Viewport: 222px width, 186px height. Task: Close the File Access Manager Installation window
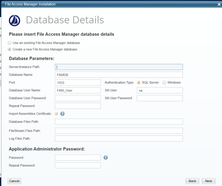(219, 4)
